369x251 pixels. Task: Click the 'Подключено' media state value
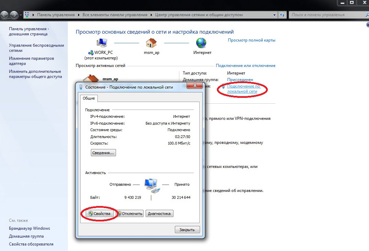point(179,130)
